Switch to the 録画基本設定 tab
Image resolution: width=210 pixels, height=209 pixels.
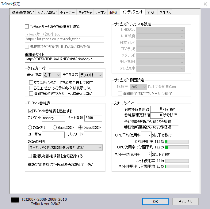pos(23,13)
